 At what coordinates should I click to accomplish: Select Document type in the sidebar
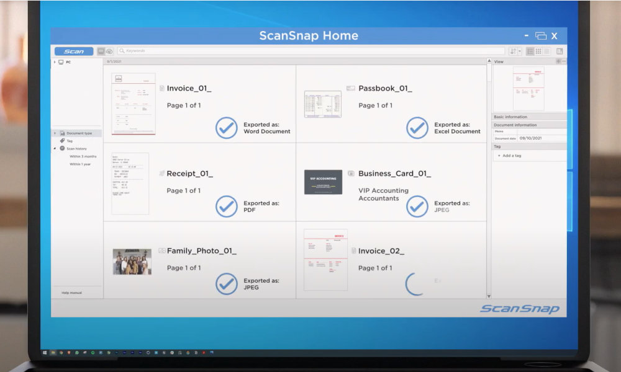76,133
